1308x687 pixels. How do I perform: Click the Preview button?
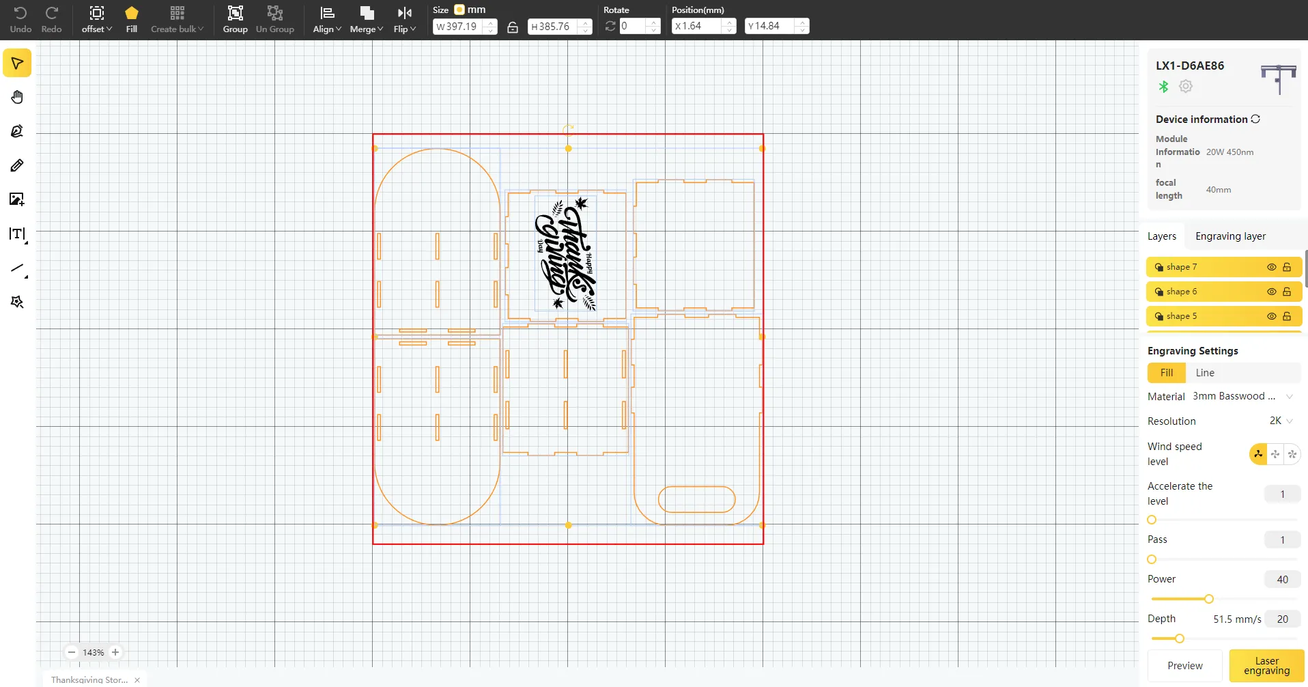1185,666
